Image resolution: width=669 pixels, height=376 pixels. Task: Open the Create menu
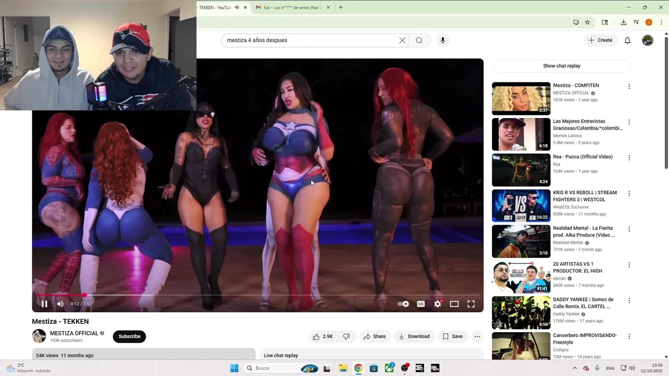[601, 40]
